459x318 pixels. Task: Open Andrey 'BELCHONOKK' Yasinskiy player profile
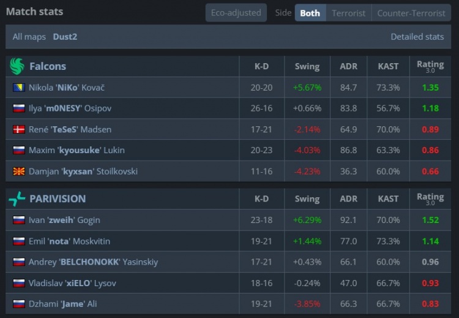pos(93,262)
